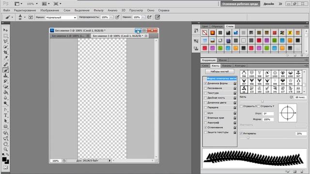Select the Blur tool
310x174 pixels.
coord(5,98)
